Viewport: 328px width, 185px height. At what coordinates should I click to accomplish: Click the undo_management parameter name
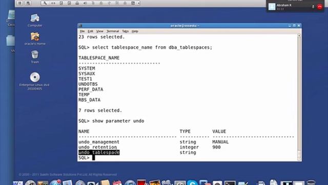pos(99,142)
